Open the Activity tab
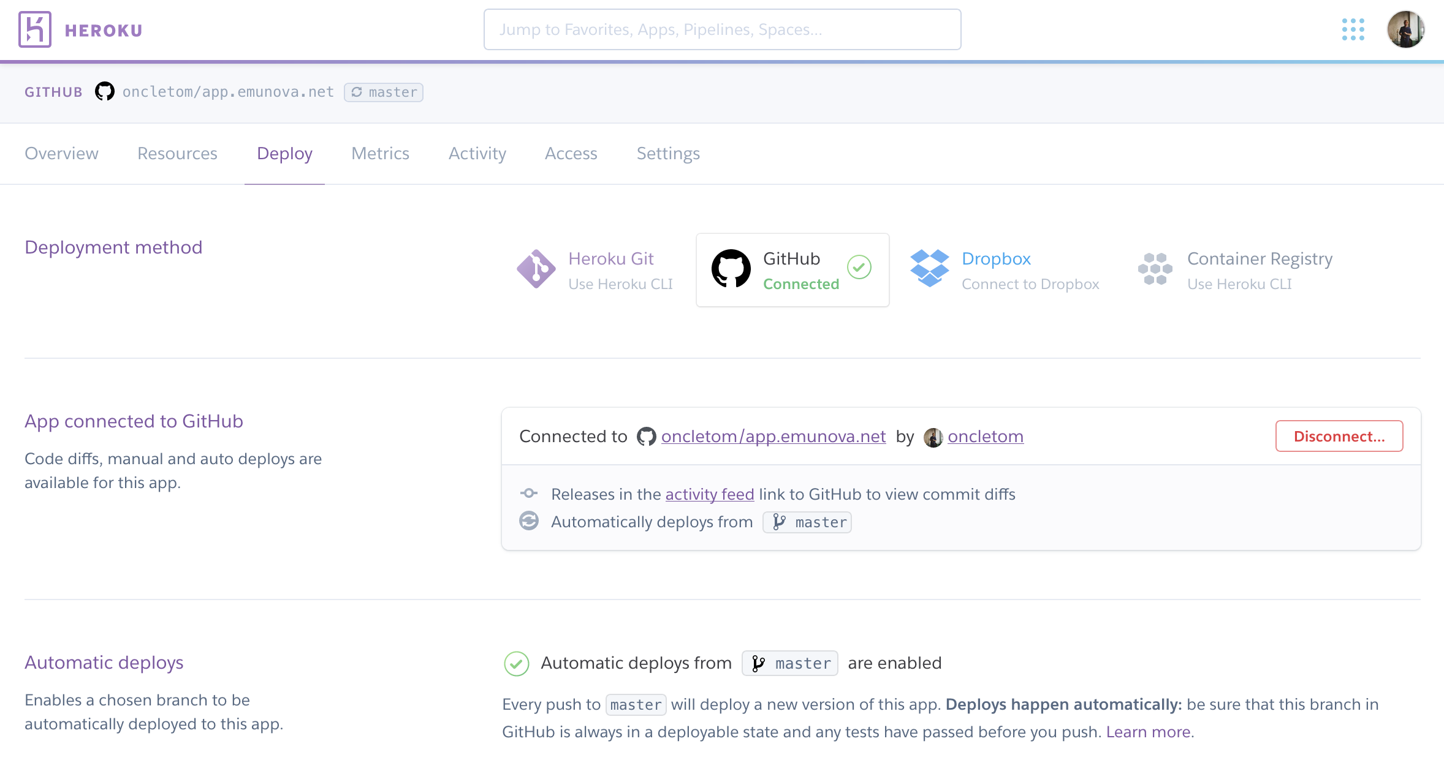This screenshot has height=763, width=1444. pyautogui.click(x=477, y=154)
